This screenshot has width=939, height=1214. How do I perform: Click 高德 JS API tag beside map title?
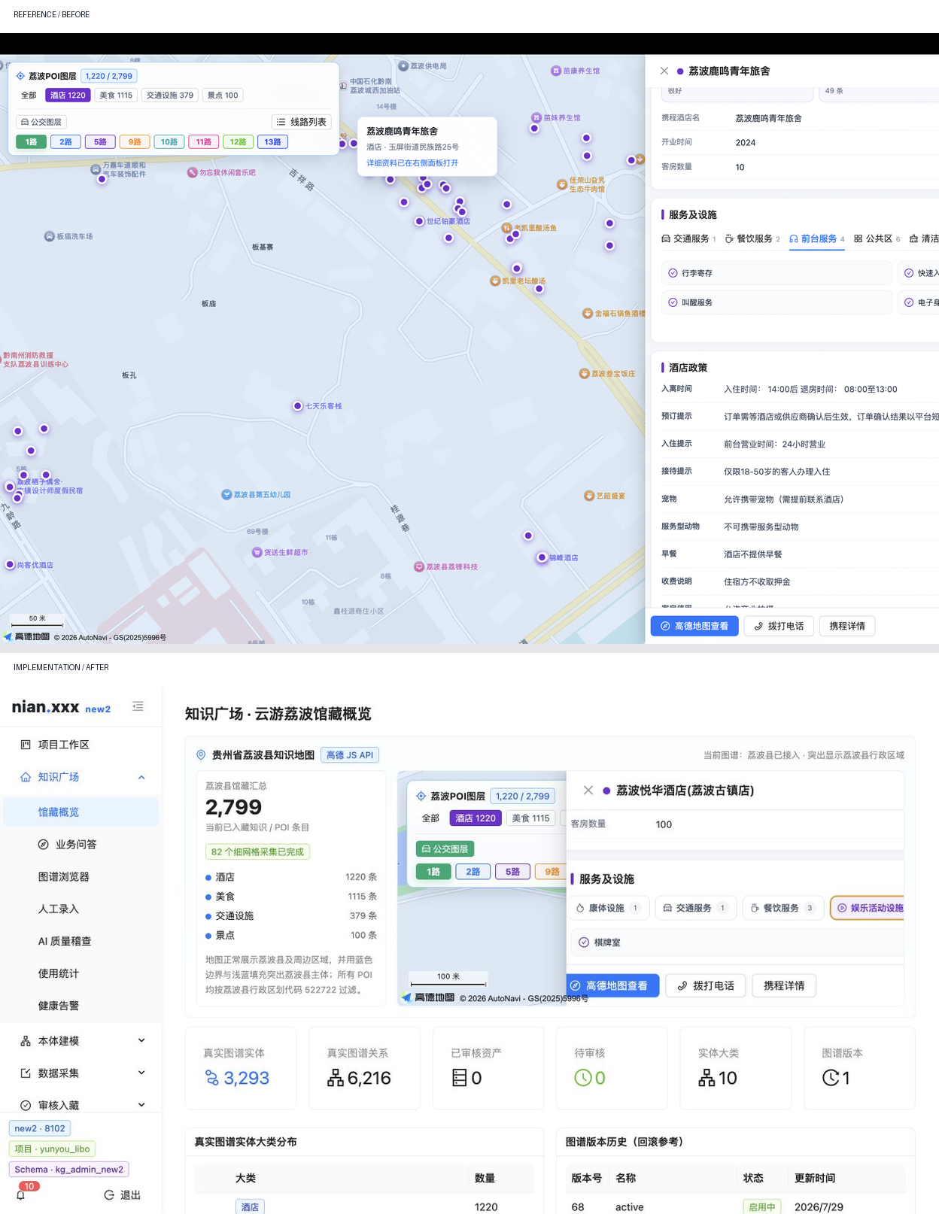click(x=350, y=755)
